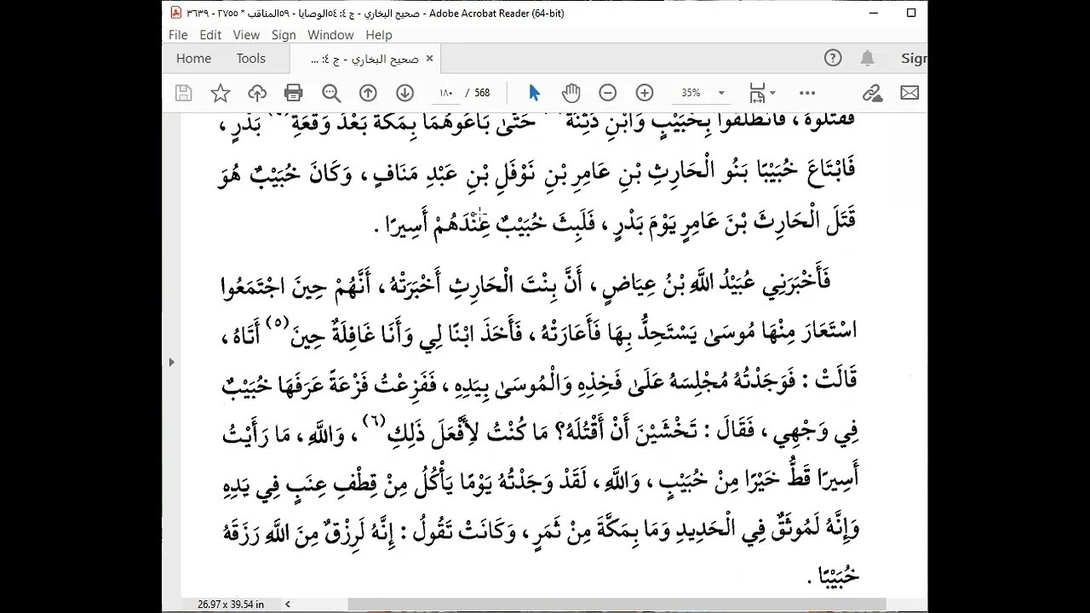Zoom out with the minus icon

point(607,93)
